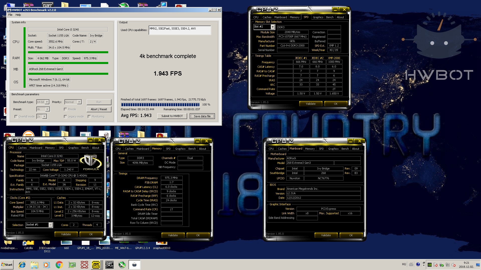The image size is (481, 270).
Task: Open the File menu in HWBOT x265
Action: [x=10, y=15]
